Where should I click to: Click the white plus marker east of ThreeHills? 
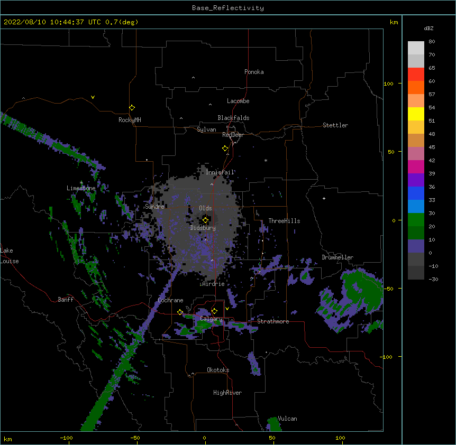(324, 198)
